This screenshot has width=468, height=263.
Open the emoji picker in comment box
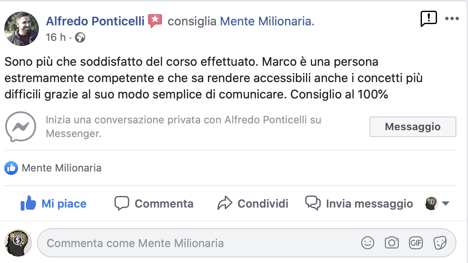click(x=367, y=243)
